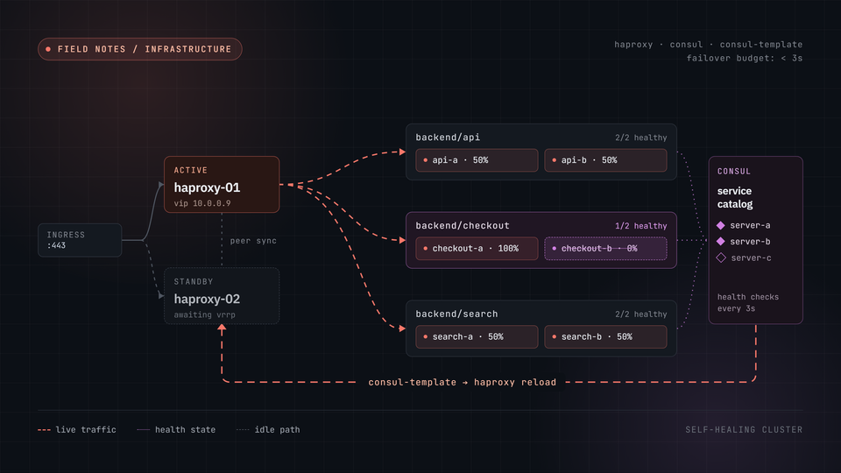The height and width of the screenshot is (473, 841).
Task: Click the 2/2 healthy label on backend/search
Action: 641,314
